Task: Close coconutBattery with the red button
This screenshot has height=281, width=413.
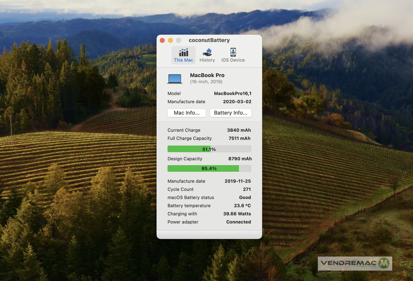Action: tap(162, 40)
